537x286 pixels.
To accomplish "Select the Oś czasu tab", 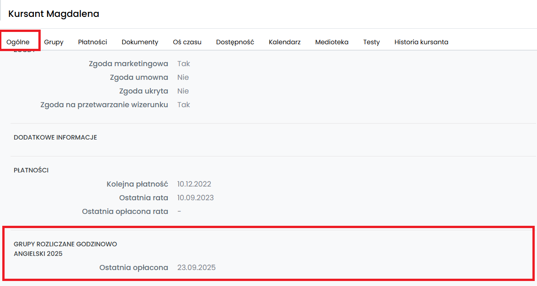I will tap(187, 42).
